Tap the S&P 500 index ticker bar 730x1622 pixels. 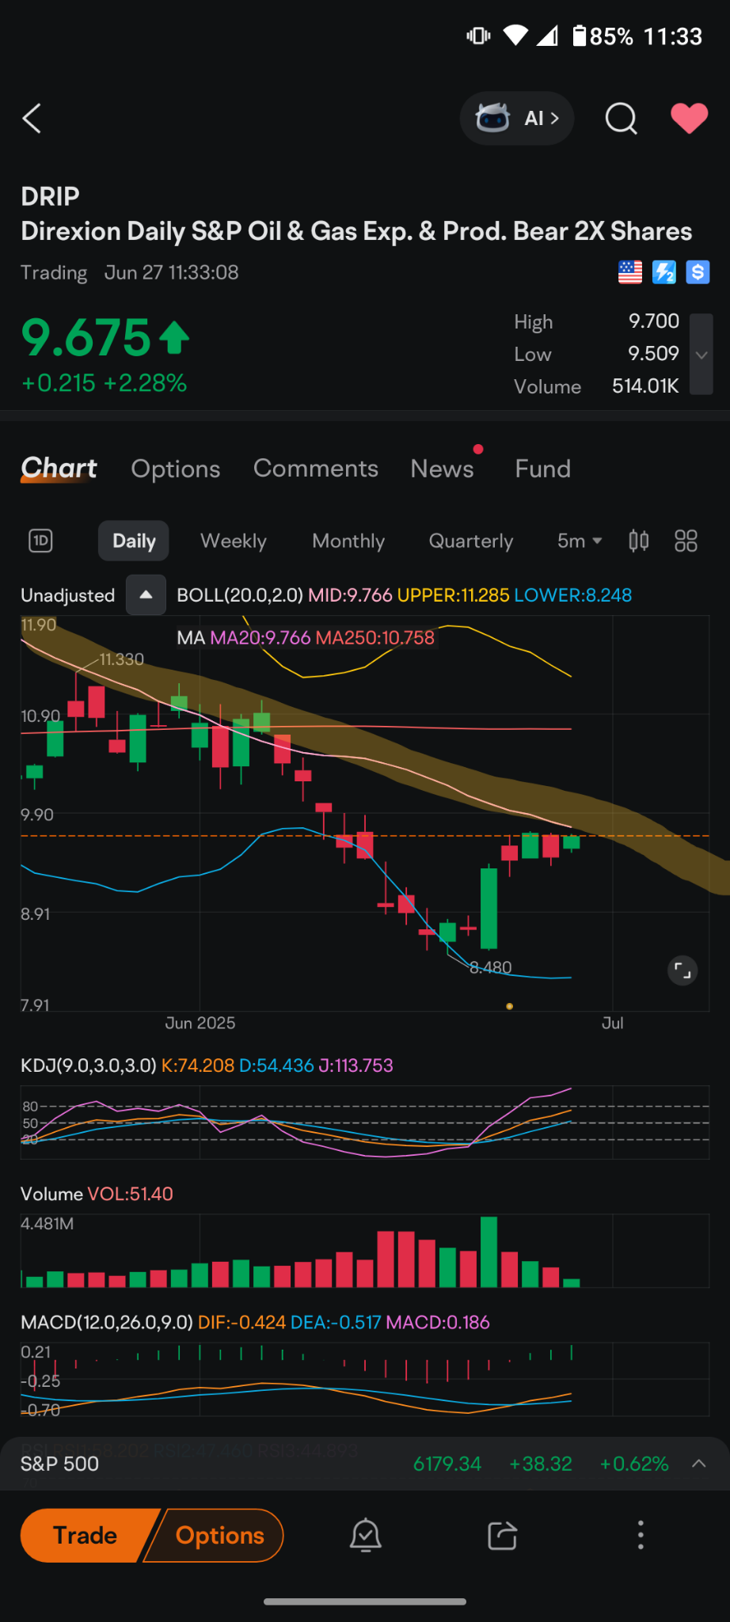[x=365, y=1464]
